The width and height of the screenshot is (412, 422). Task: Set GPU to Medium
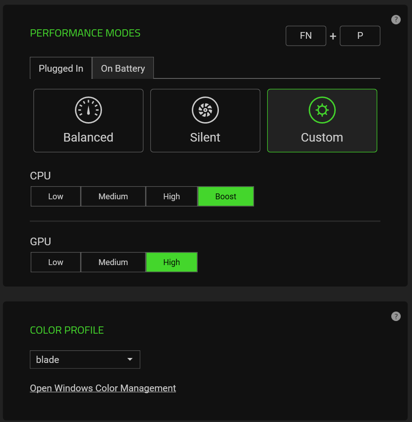(x=113, y=262)
